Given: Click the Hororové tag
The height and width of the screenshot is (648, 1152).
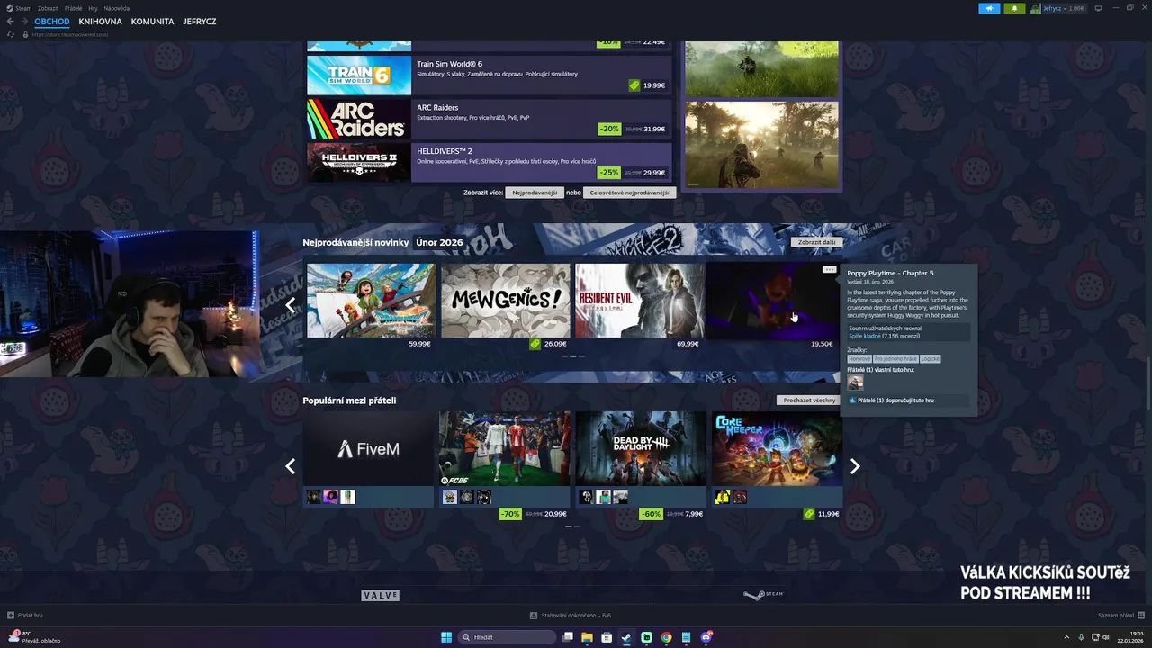Looking at the screenshot, I should tap(859, 359).
